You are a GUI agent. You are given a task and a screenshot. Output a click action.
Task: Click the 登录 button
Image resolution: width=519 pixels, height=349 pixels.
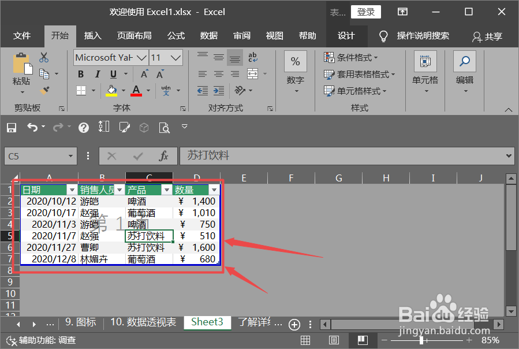(x=365, y=12)
